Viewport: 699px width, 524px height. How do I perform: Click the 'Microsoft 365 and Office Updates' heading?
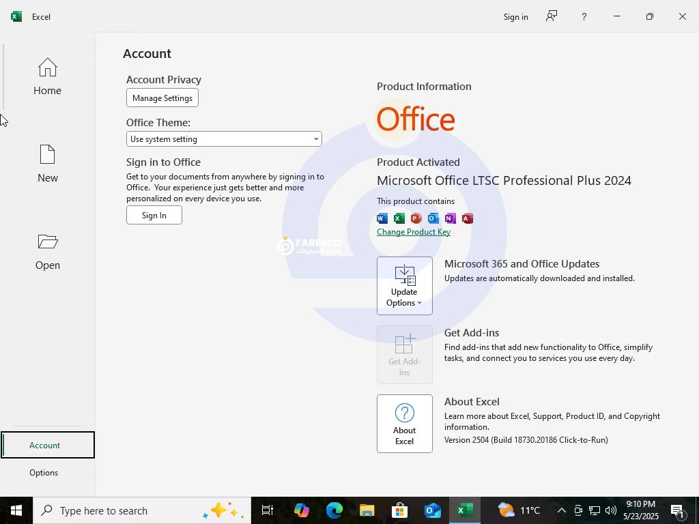pos(522,264)
